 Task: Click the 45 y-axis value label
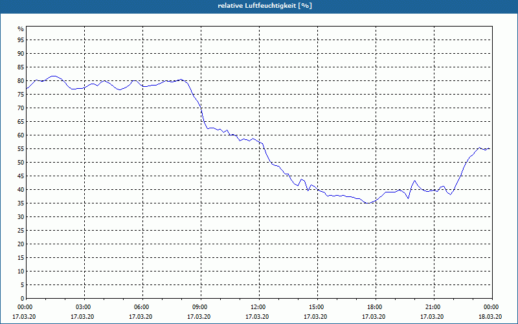pos(21,176)
